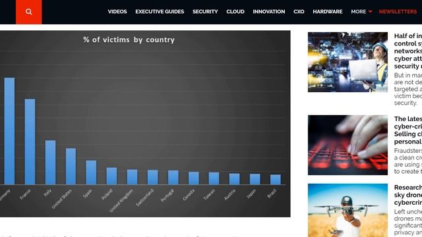Click the chart title '% of victims by country'
Image resolution: width=422 pixels, height=237 pixels.
[129, 39]
